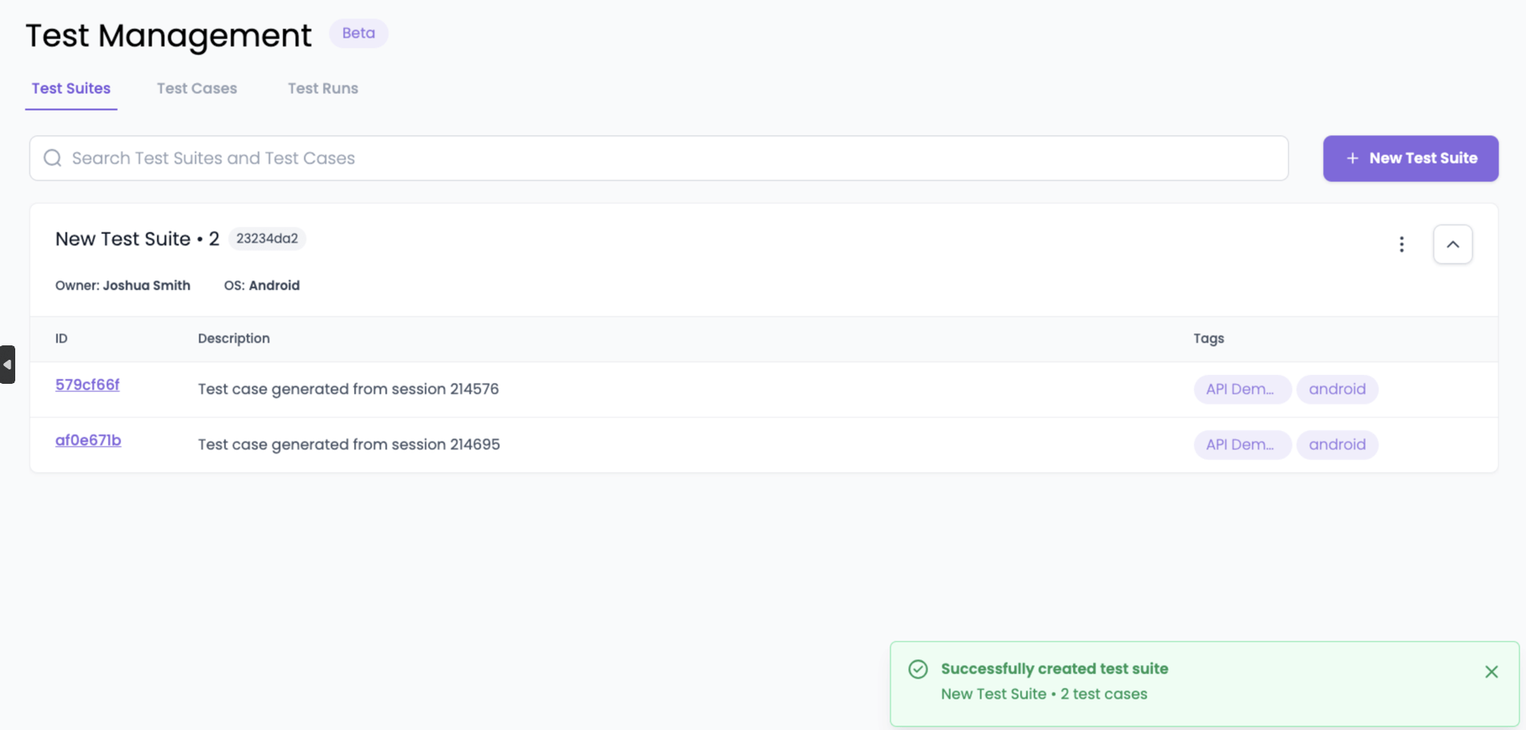The image size is (1526, 730).
Task: Click the Beta badge next to Test Management
Action: pyautogui.click(x=358, y=33)
